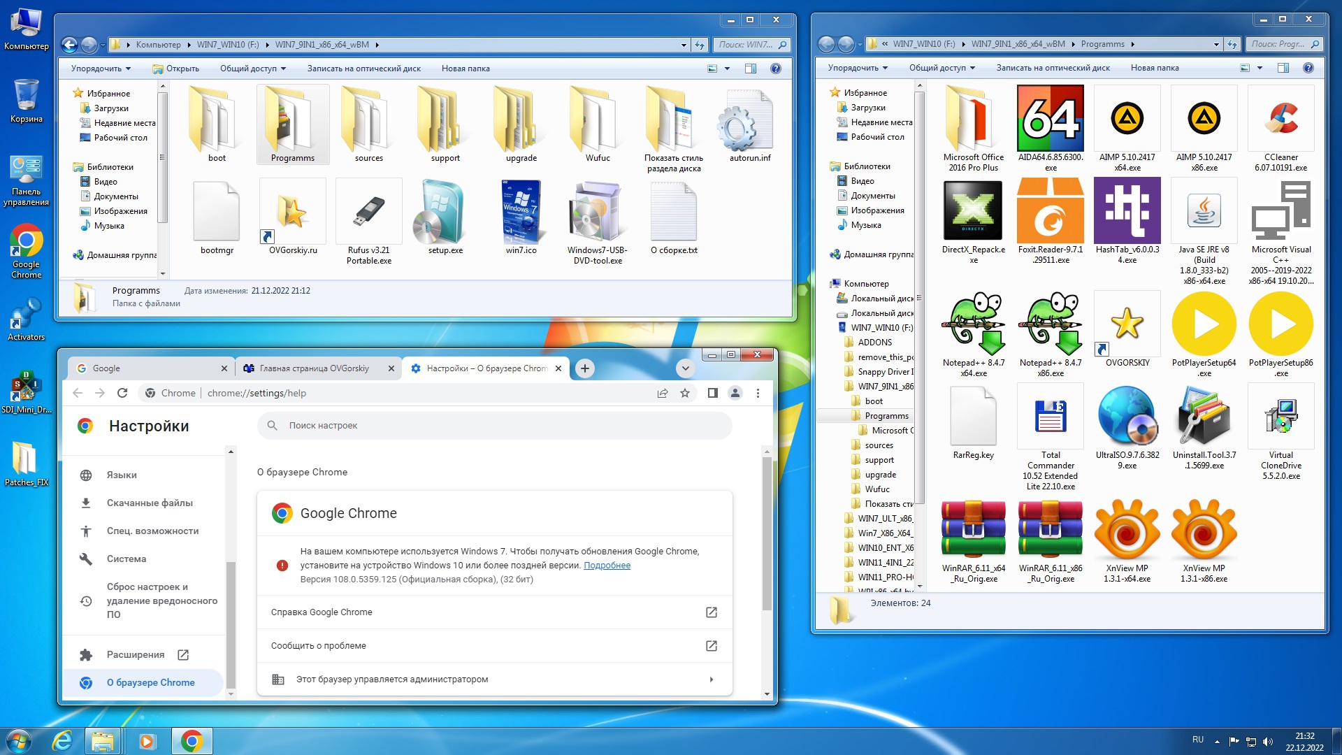Select Java SE JRE v8 installer icon
The image size is (1342, 755).
point(1204,210)
